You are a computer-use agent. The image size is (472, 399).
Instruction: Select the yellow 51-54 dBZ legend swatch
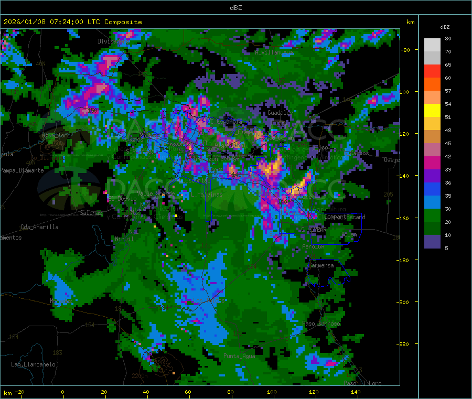pyautogui.click(x=432, y=111)
